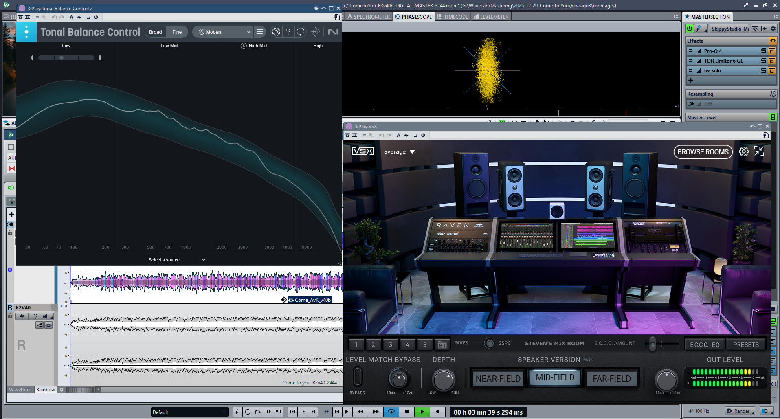Open Tonal Balance Control settings gear
This screenshot has height=419, width=780.
click(x=276, y=32)
